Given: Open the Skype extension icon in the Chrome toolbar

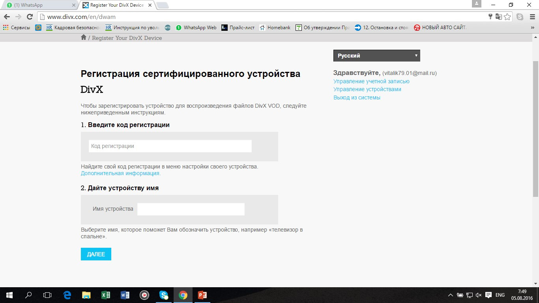Looking at the screenshot, I should tap(520, 17).
